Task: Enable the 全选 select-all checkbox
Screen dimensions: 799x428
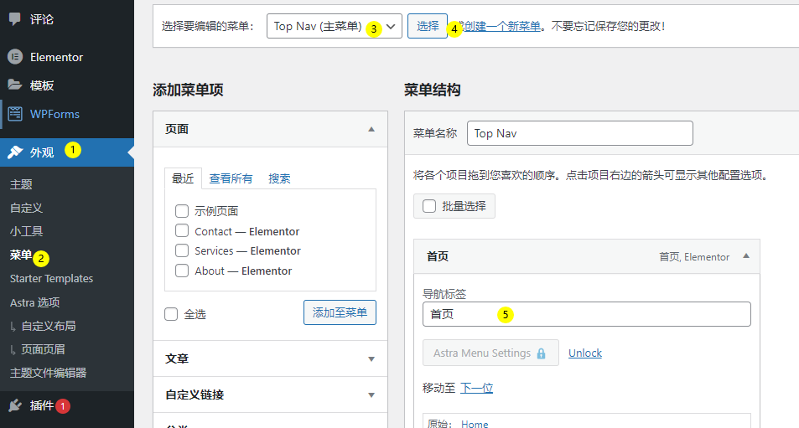Action: click(171, 314)
